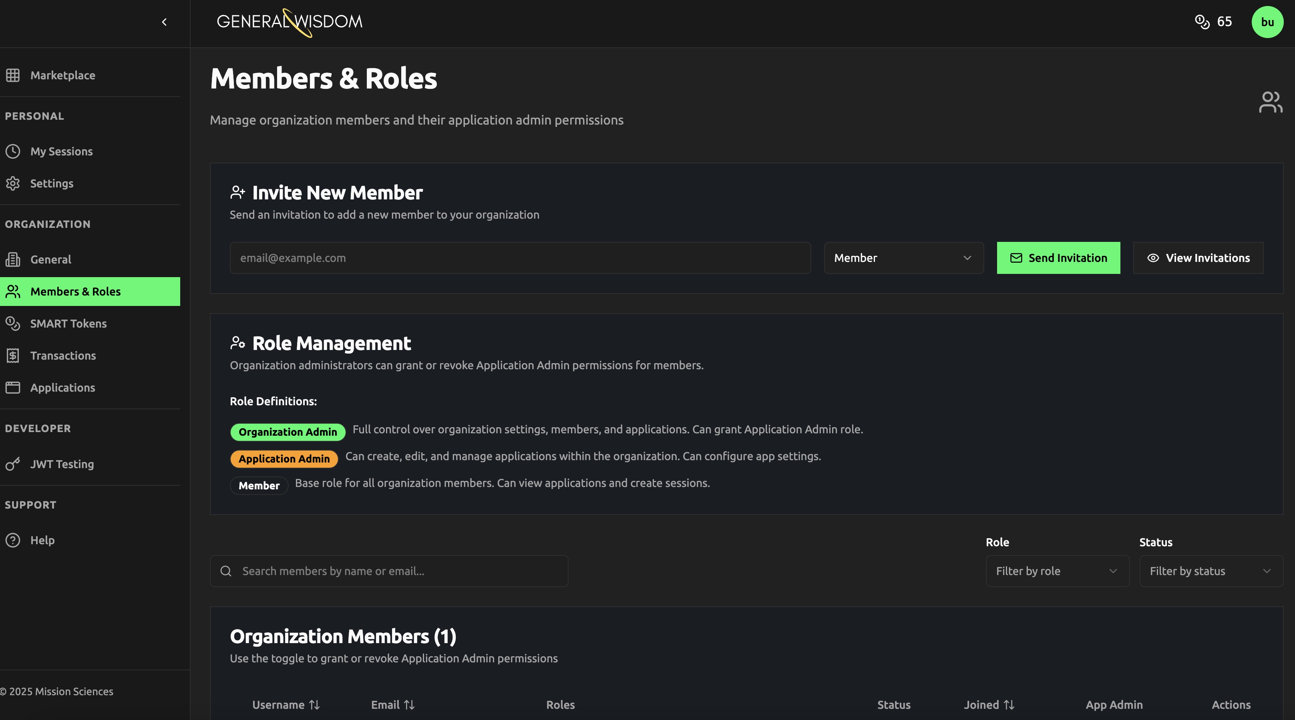Open the bu user avatar menu
Image resolution: width=1295 pixels, height=720 pixels.
click(x=1267, y=22)
